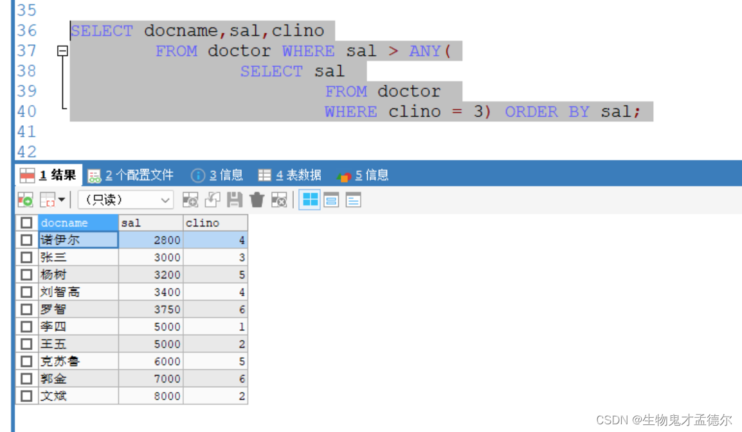Check the row checkbox for 文斌
742x432 pixels.
pos(26,396)
